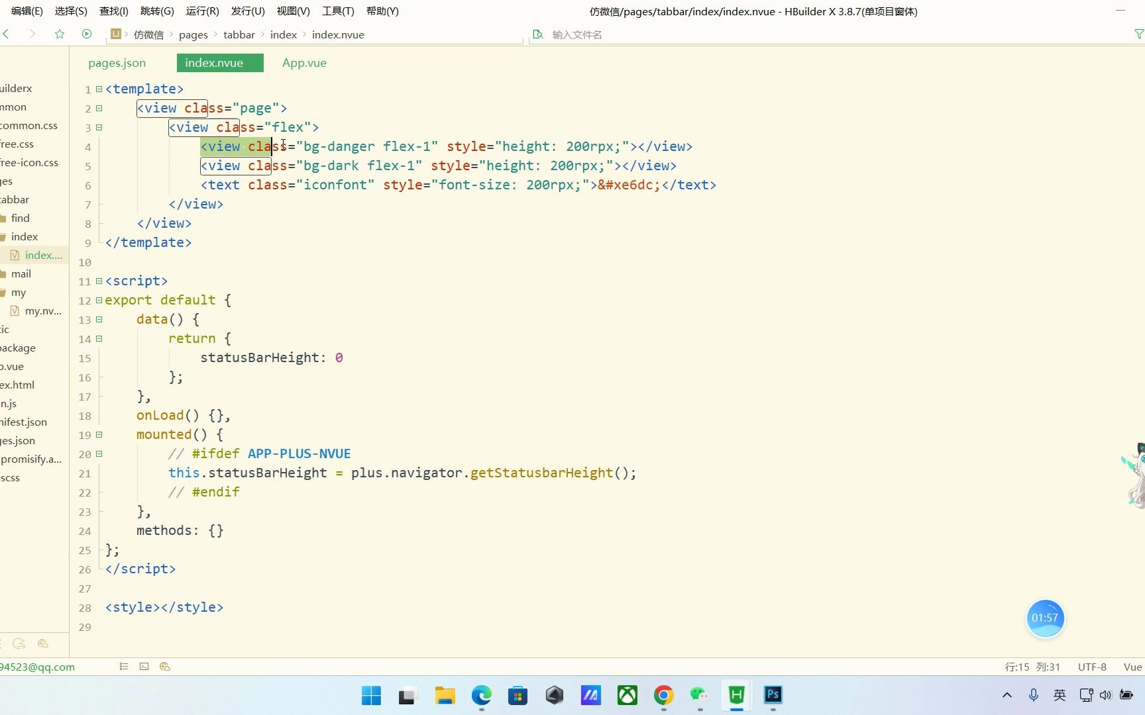Go back with the left arrow

click(6, 34)
